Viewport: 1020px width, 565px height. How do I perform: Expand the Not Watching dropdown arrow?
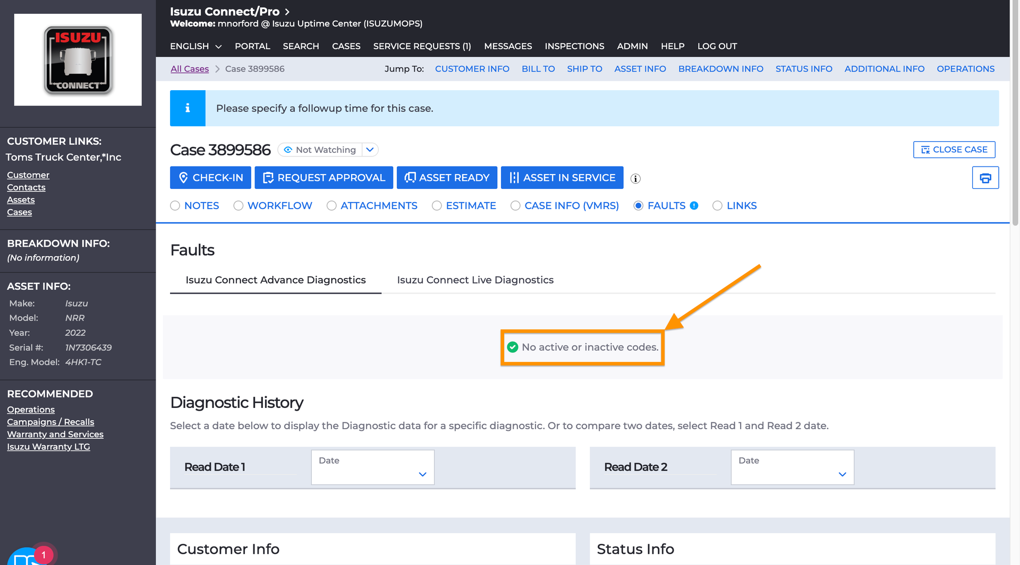(370, 150)
